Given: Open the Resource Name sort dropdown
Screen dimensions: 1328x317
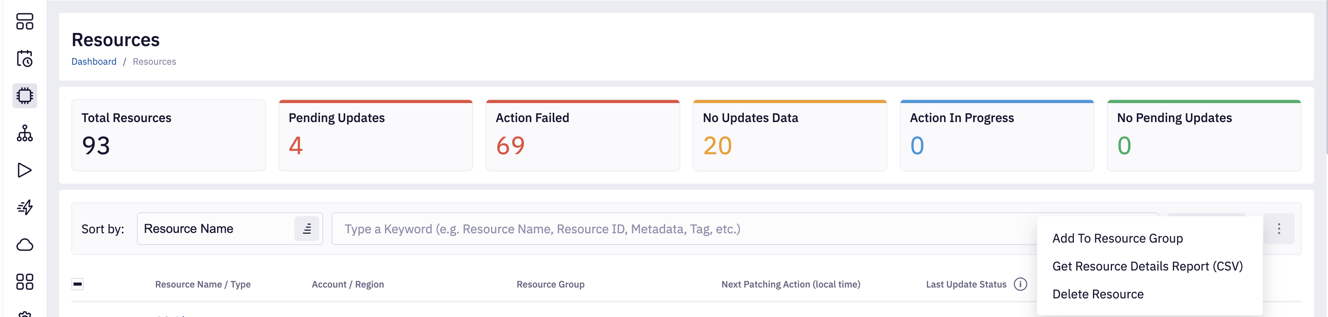Looking at the screenshot, I should click(x=215, y=229).
